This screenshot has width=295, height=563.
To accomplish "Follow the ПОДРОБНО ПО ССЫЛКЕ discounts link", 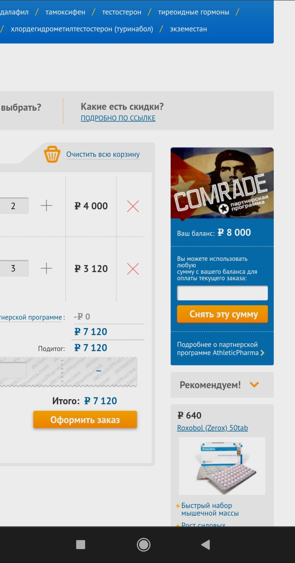I will coord(118,118).
